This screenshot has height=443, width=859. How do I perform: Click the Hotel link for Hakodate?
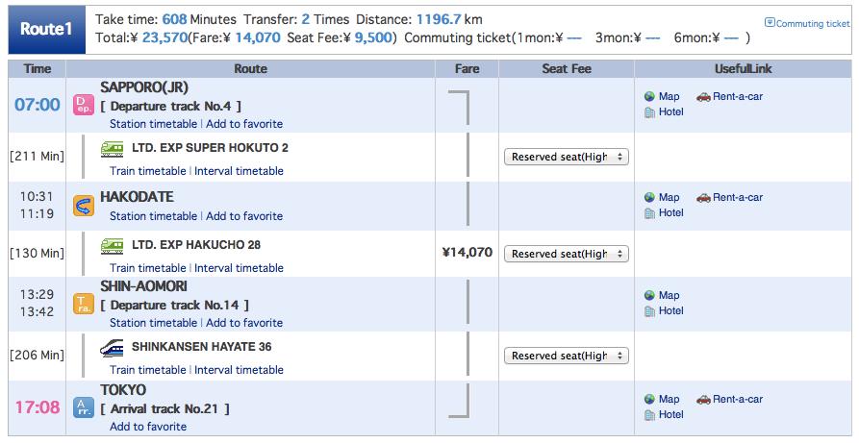(x=670, y=213)
